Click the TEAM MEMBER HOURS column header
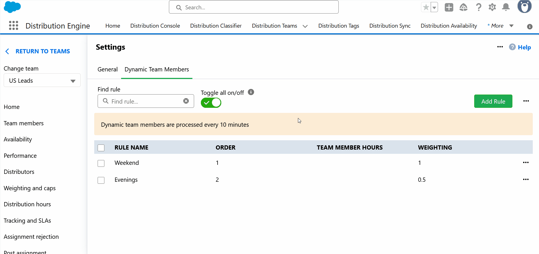Viewport: 539px width, 254px height. 350,148
